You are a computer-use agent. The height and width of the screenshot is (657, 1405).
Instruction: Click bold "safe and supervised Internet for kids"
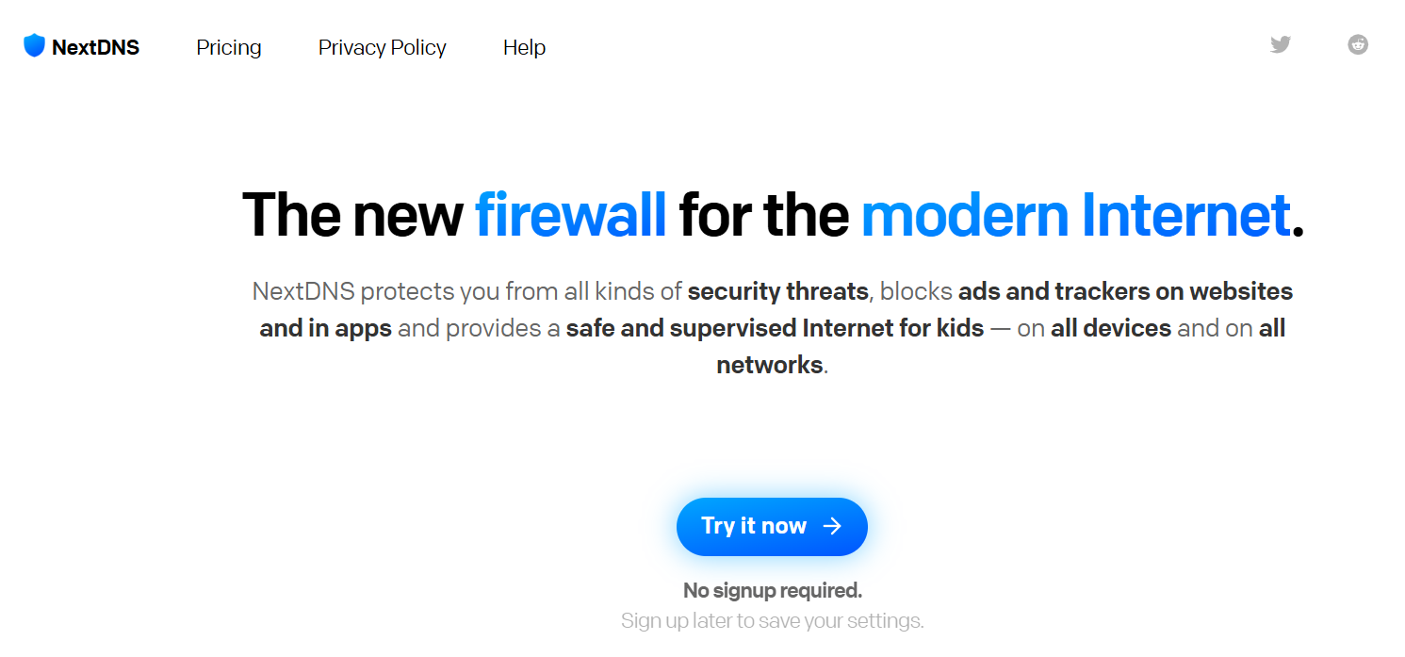tap(775, 328)
